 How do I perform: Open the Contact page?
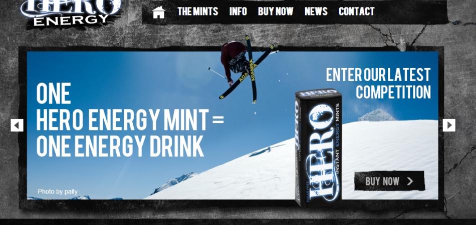357,11
